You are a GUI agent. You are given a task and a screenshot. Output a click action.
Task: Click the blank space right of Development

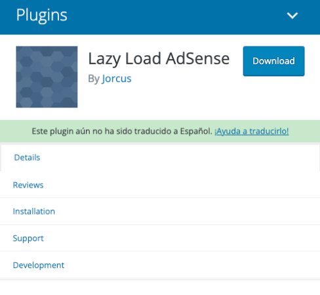coord(192,265)
